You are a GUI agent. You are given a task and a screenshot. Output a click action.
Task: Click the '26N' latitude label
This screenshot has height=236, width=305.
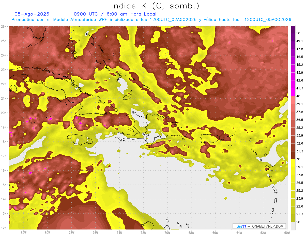(4, 26)
